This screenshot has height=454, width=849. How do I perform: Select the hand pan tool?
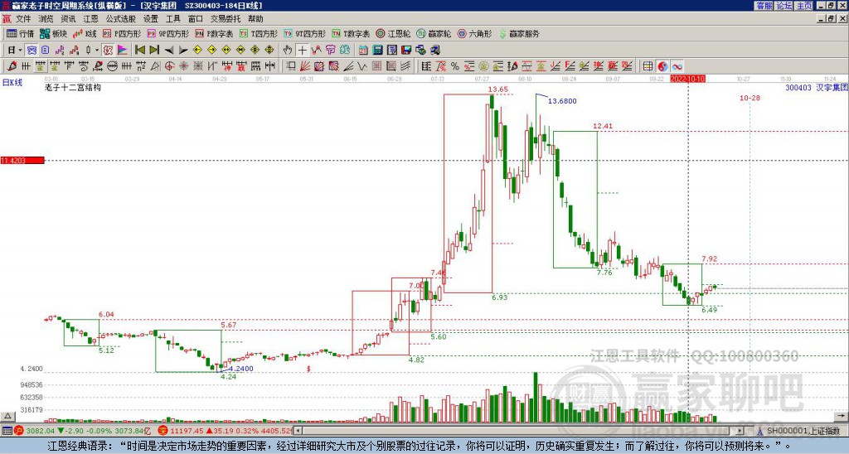coord(288,51)
